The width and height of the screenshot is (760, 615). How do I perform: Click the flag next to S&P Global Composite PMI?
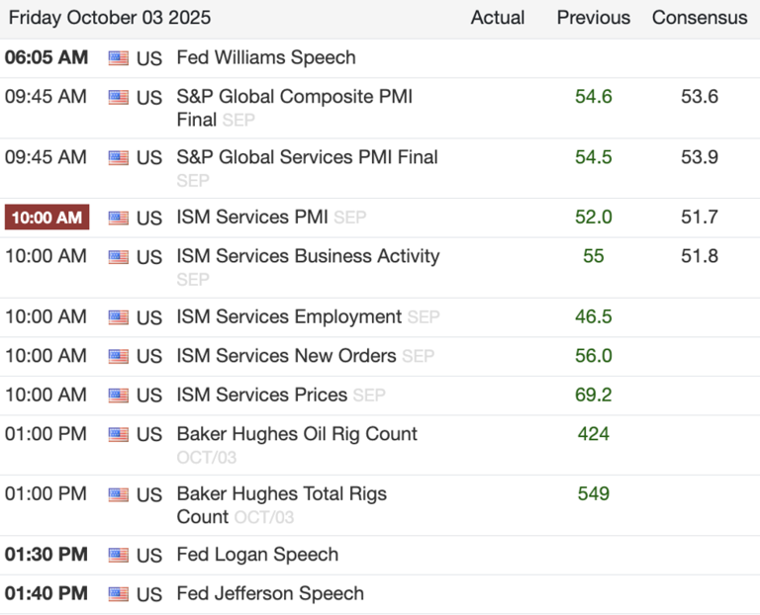[119, 98]
